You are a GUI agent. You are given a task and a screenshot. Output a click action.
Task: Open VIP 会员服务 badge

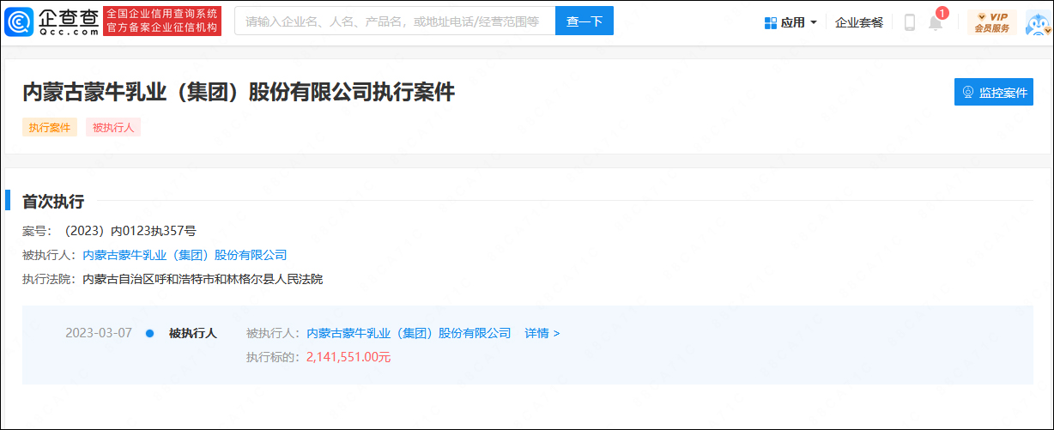pos(992,22)
